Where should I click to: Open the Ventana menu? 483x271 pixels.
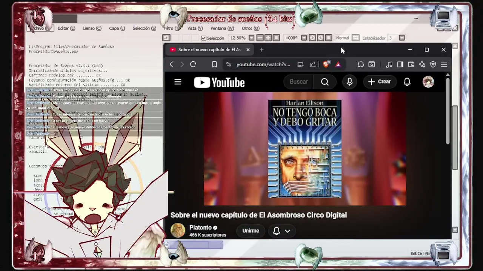point(222,28)
